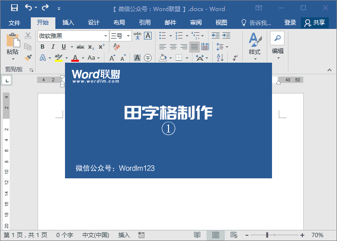This screenshot has width=337, height=241.
Task: Click the Distributed alignment icon
Action: tap(205, 47)
